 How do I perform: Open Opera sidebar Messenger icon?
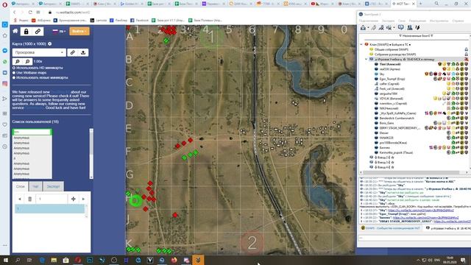pyautogui.click(x=5, y=51)
